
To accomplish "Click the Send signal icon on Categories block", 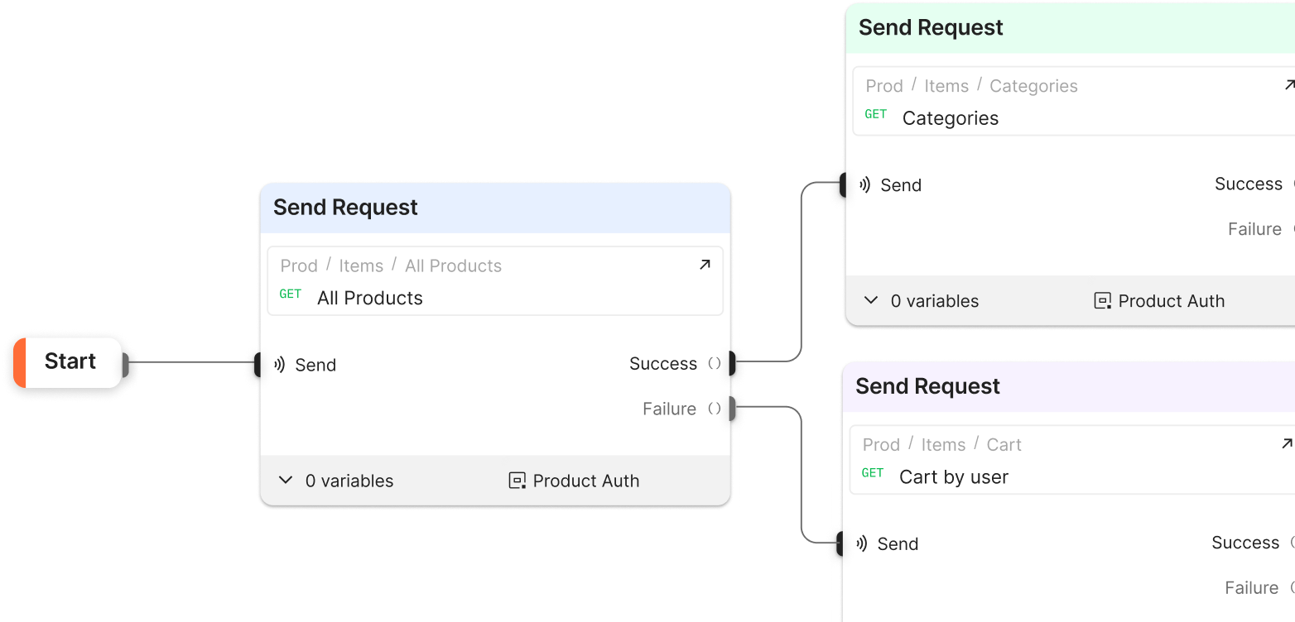I will (864, 185).
